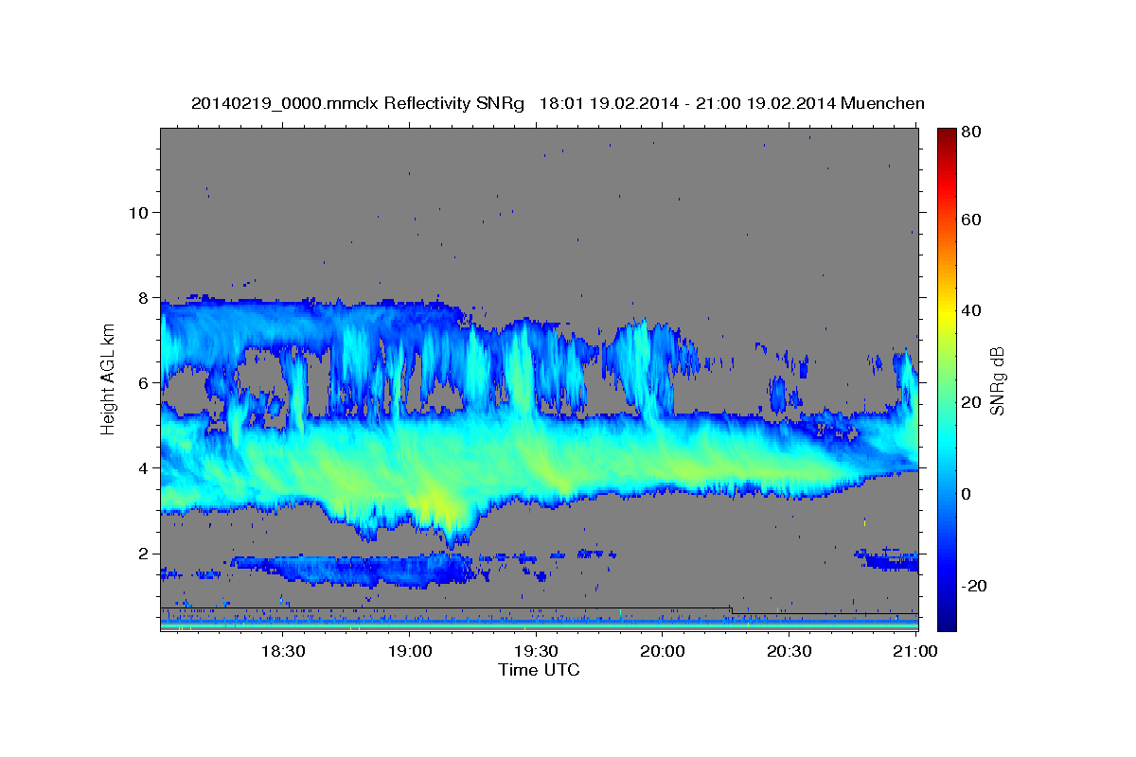
Task: Click the height tick label 6
Action: [x=142, y=383]
